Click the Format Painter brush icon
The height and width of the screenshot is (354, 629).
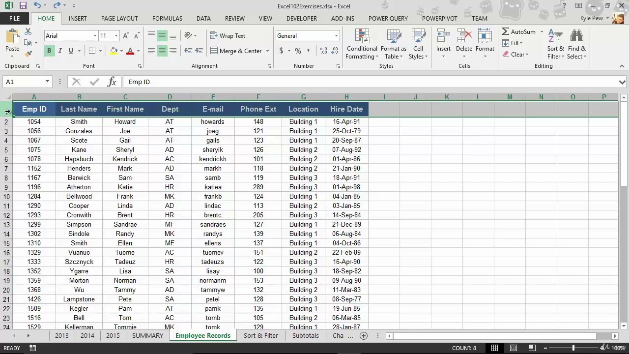coord(28,54)
